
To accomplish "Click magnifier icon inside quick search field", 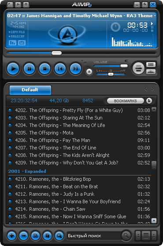I will (x=126, y=235).
